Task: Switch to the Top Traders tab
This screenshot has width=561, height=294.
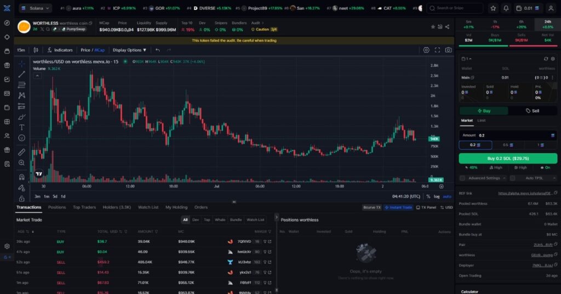Action: click(84, 207)
